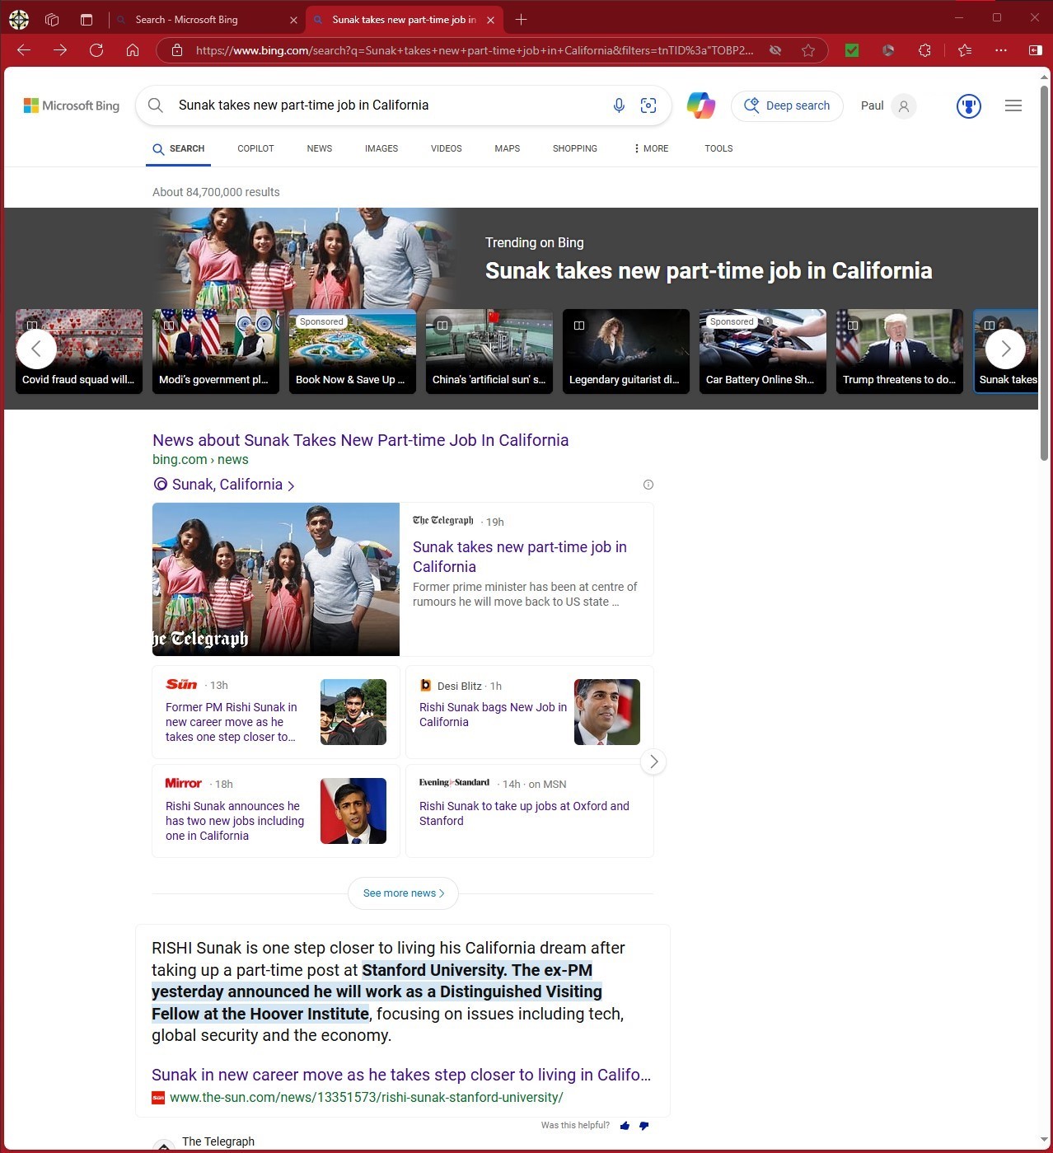Open the Extensions puzzle icon
1053x1153 pixels.
[924, 50]
